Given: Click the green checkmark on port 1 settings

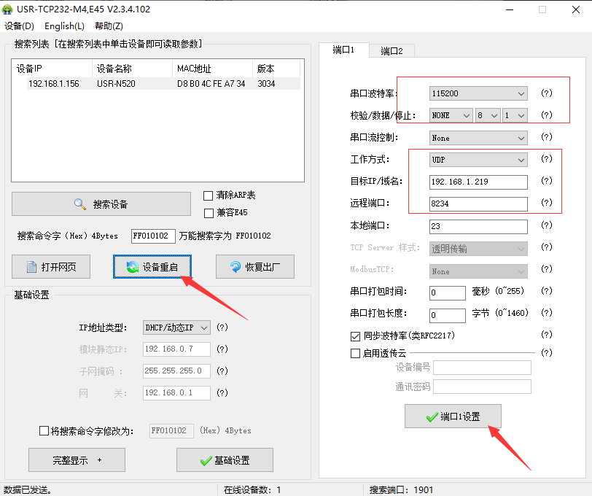Looking at the screenshot, I should [x=432, y=417].
